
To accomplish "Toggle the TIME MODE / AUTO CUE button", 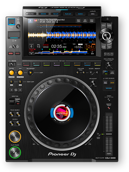I will pyautogui.click(x=14, y=47).
